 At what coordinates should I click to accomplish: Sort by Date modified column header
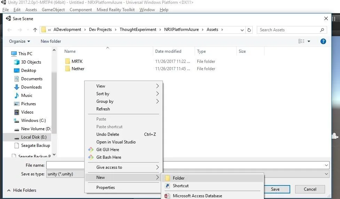pyautogui.click(x=168, y=51)
